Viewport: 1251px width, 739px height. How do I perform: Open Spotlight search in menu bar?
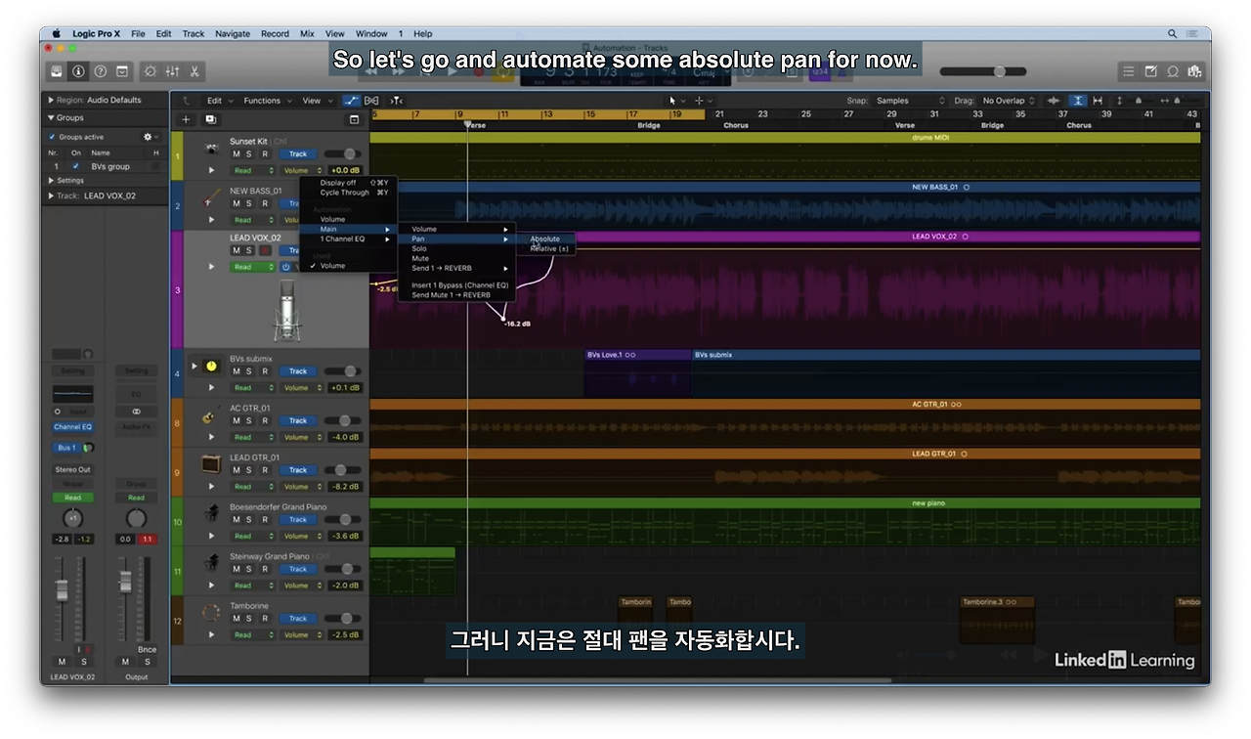click(1172, 33)
